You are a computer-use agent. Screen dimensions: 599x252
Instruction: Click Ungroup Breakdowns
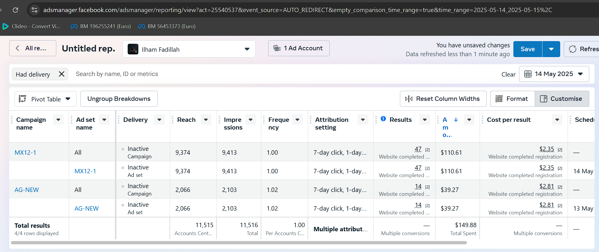pos(119,99)
